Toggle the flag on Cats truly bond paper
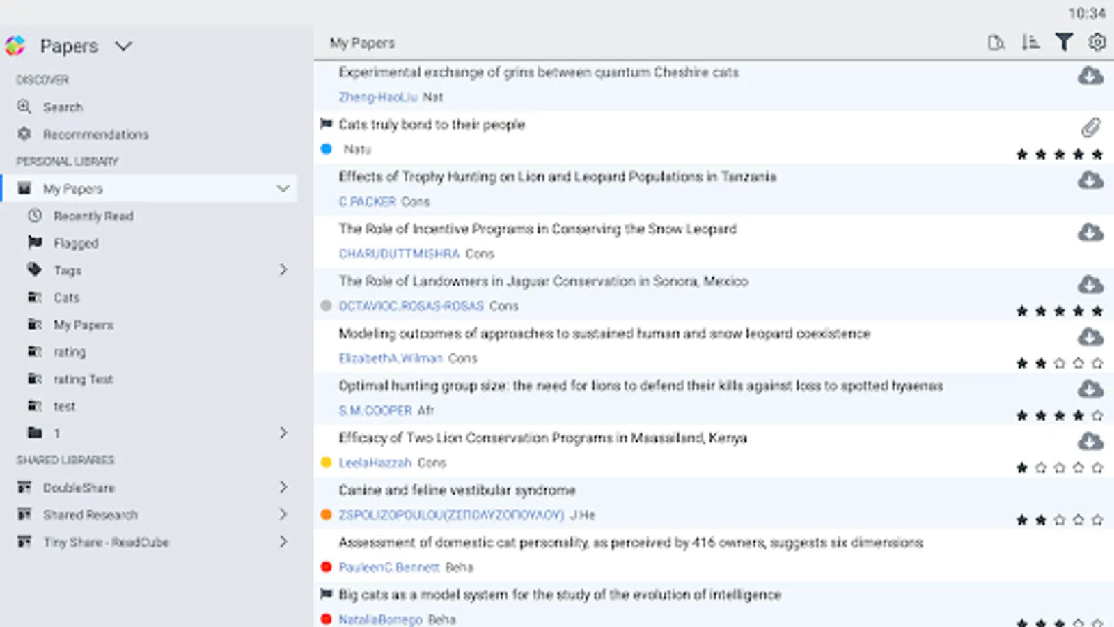The height and width of the screenshot is (627, 1114). tap(326, 124)
